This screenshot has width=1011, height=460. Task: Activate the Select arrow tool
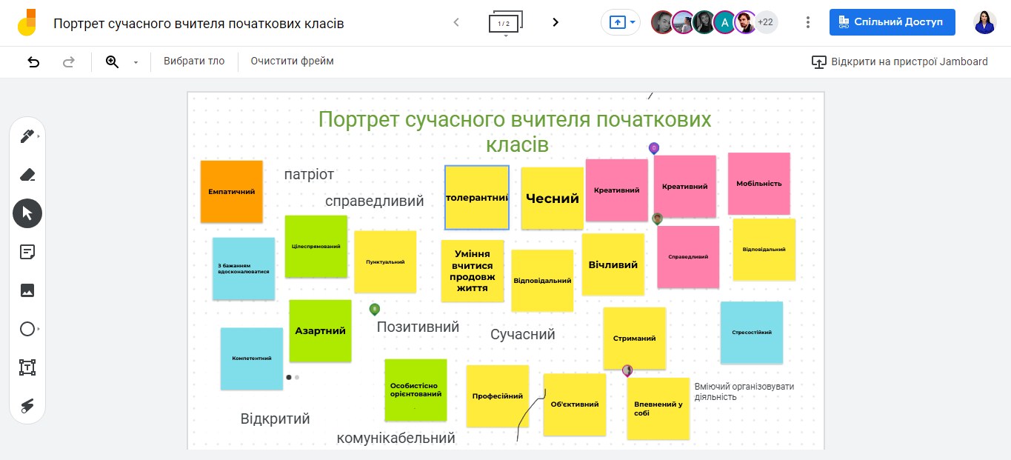27,213
